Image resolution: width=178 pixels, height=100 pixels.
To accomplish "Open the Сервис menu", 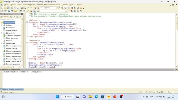I will (65, 5).
